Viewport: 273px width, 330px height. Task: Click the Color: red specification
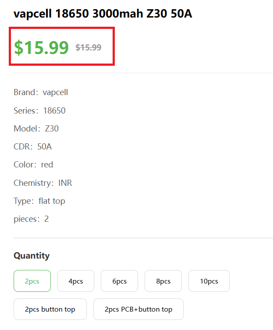[x=33, y=165]
